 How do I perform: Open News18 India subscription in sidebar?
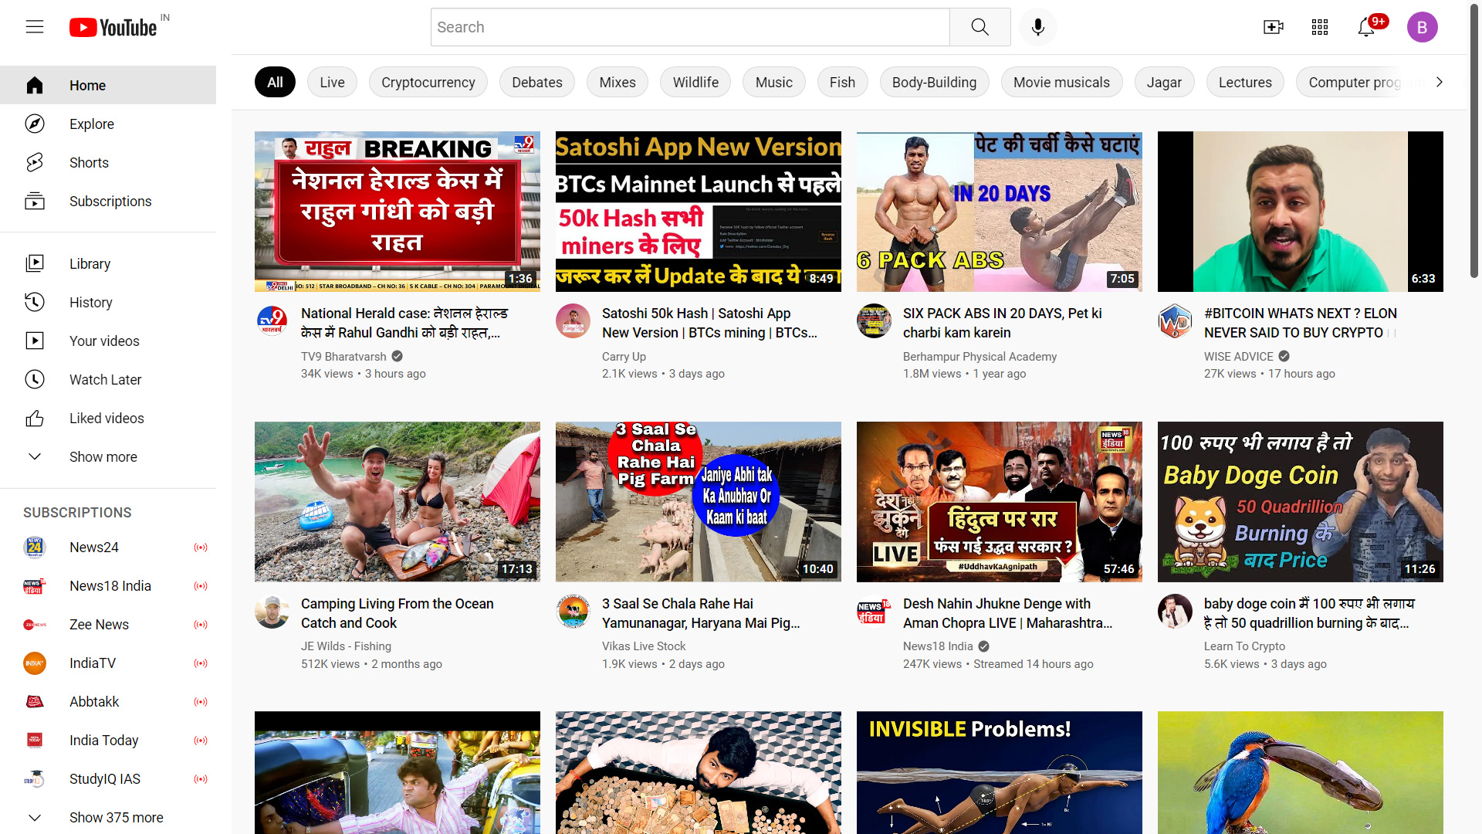pyautogui.click(x=108, y=585)
